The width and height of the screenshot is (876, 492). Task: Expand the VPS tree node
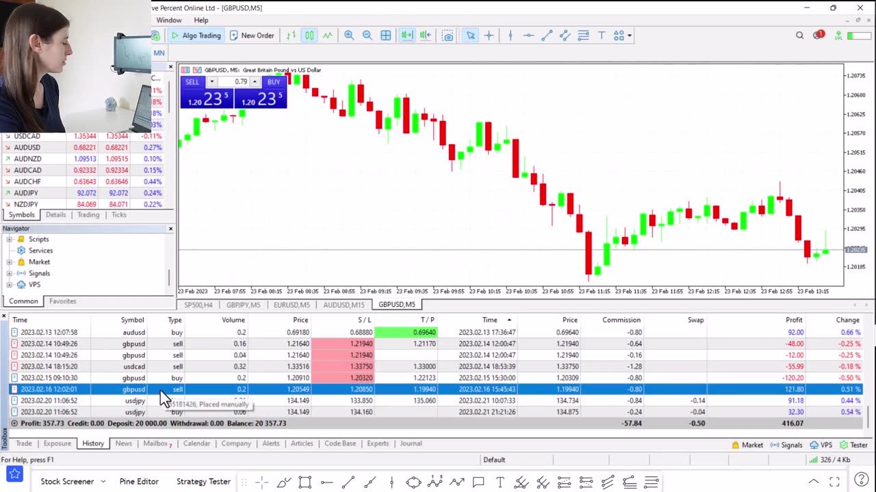point(9,284)
